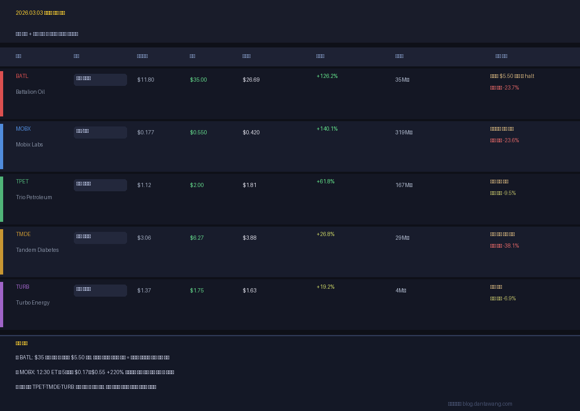Select the green $1.75 price

(197, 290)
